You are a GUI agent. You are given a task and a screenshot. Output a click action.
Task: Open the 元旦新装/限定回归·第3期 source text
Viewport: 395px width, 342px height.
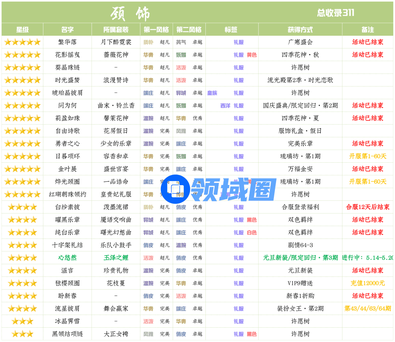click(x=300, y=258)
